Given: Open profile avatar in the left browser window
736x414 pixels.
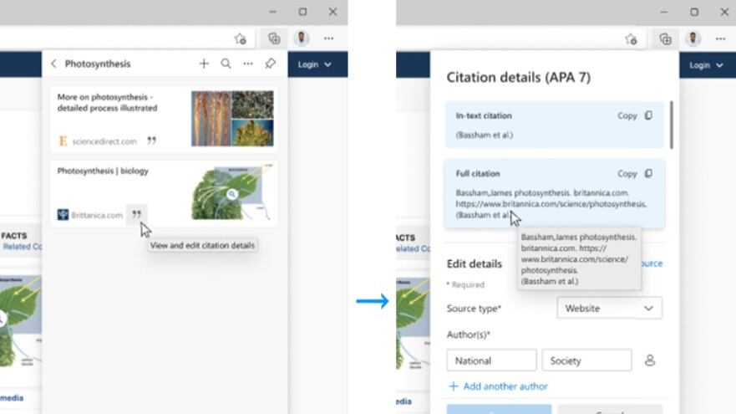Looking at the screenshot, I should pyautogui.click(x=302, y=38).
